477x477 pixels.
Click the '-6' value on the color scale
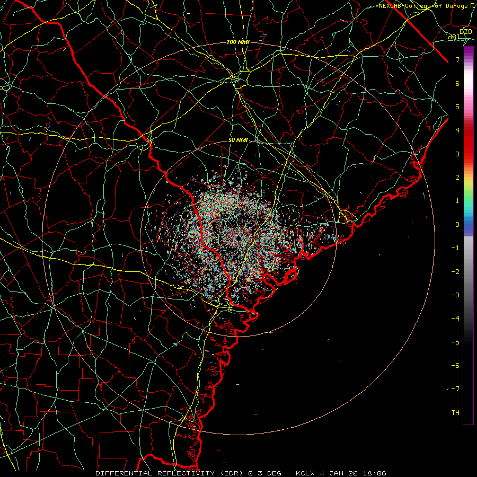click(x=455, y=366)
